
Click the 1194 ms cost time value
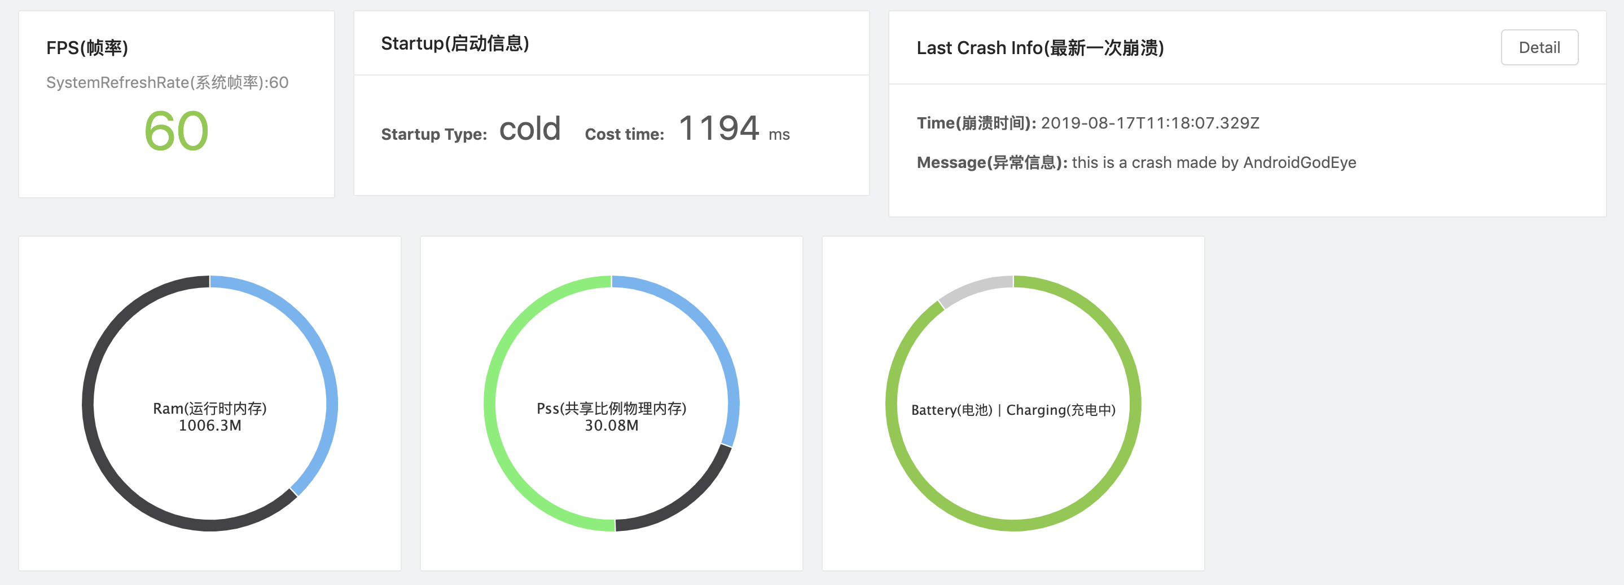[719, 128]
